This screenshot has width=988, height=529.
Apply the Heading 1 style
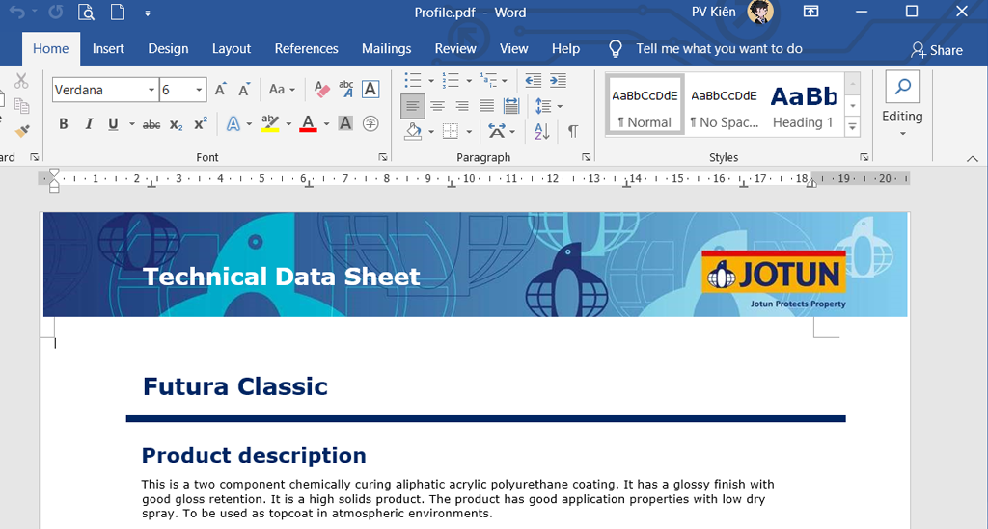coord(804,106)
